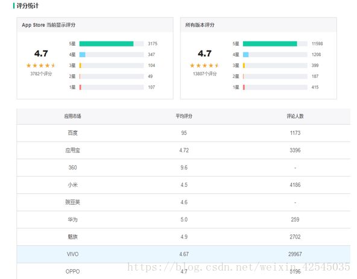Viewport: 357px width, 279px height.
Task: Click the 平均评分 column header
Action: point(184,116)
